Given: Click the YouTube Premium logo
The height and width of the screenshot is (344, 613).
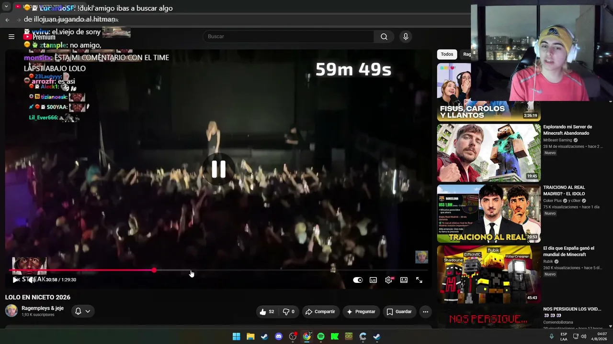Looking at the screenshot, I should [39, 37].
